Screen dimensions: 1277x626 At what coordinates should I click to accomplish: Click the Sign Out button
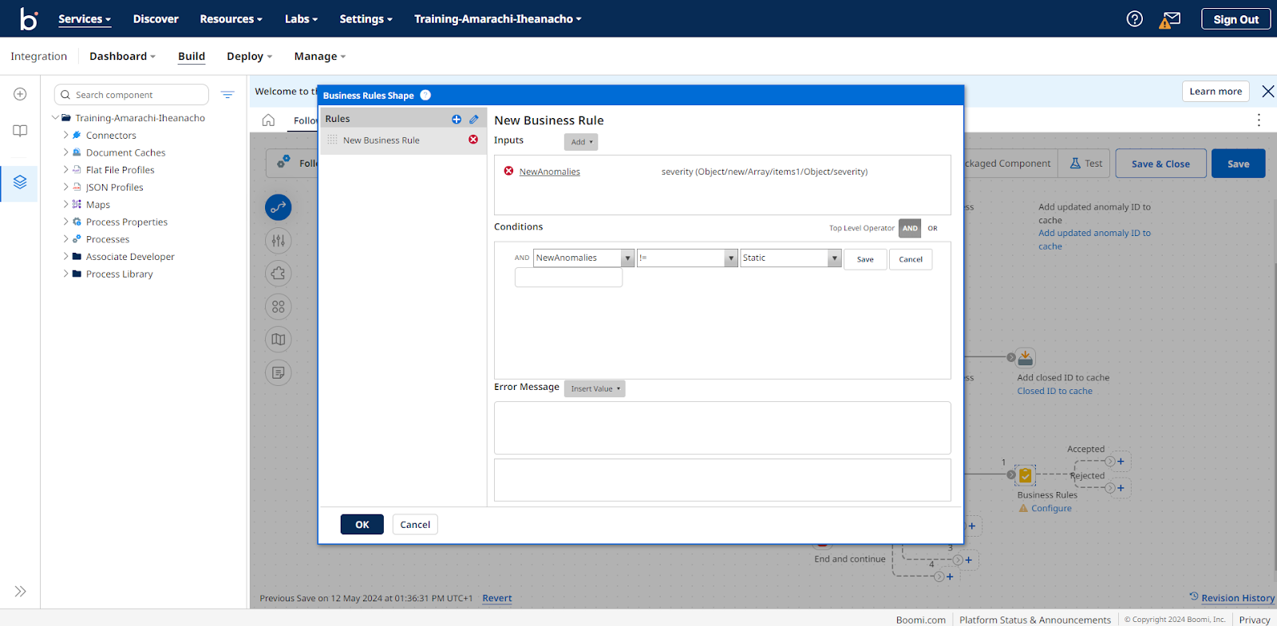[1235, 19]
